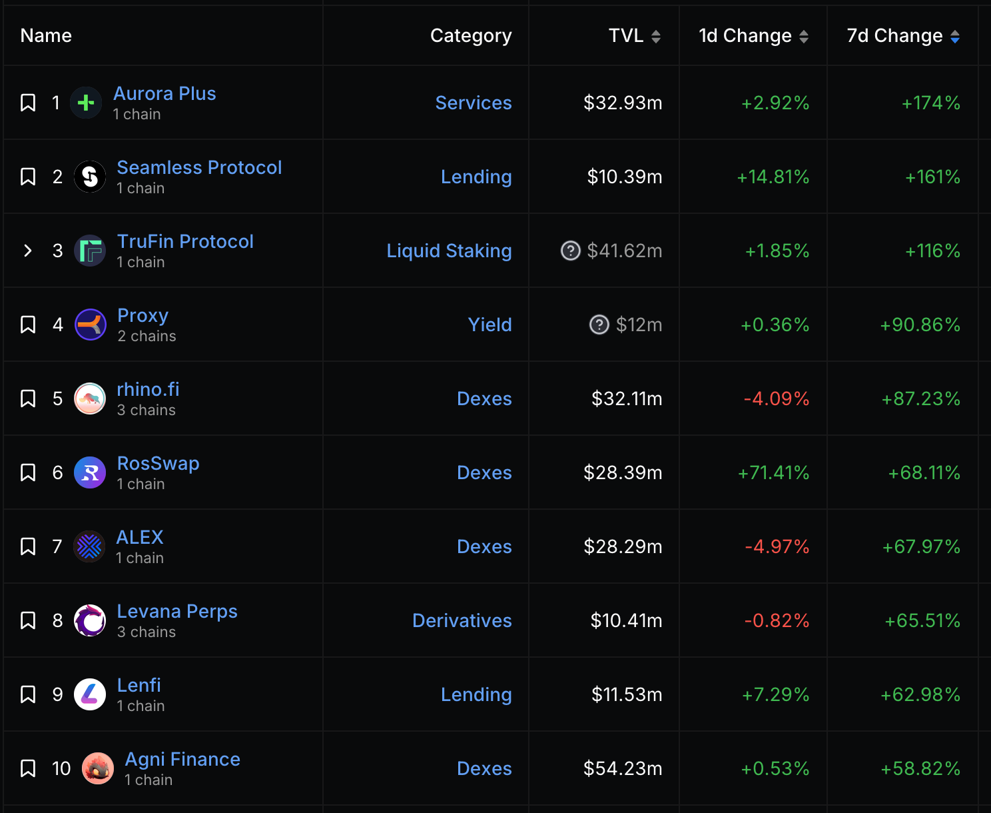Sort the table by 7d Change
This screenshot has width=991, height=813.
(955, 36)
